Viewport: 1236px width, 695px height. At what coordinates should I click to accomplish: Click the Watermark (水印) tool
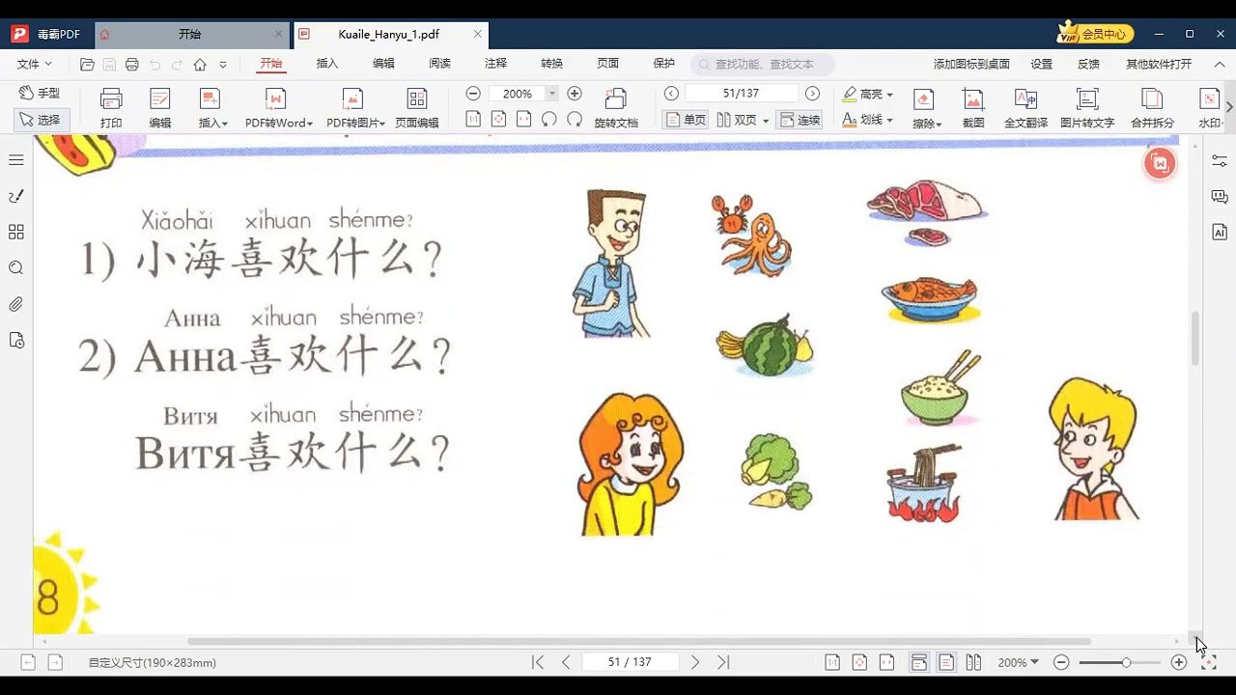coord(1210,108)
